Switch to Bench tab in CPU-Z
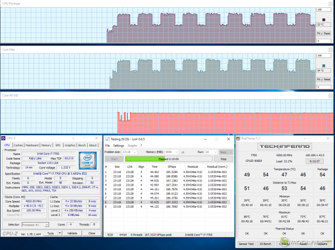 point(82,145)
